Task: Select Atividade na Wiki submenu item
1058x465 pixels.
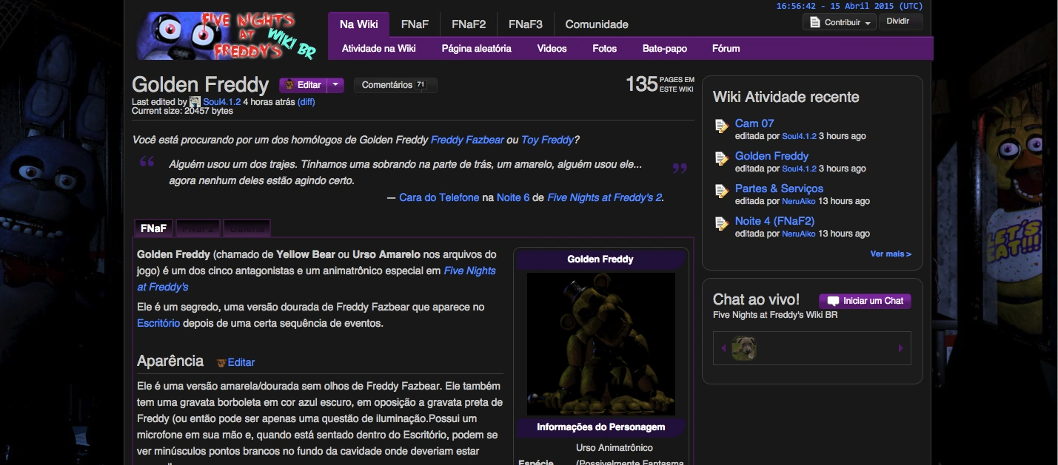Action: (x=379, y=49)
